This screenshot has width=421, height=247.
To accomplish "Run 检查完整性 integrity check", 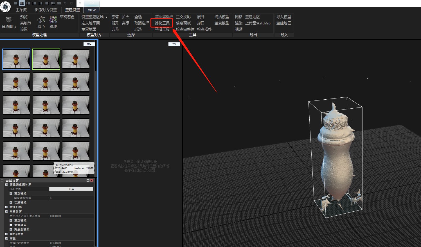I will pos(185,29).
